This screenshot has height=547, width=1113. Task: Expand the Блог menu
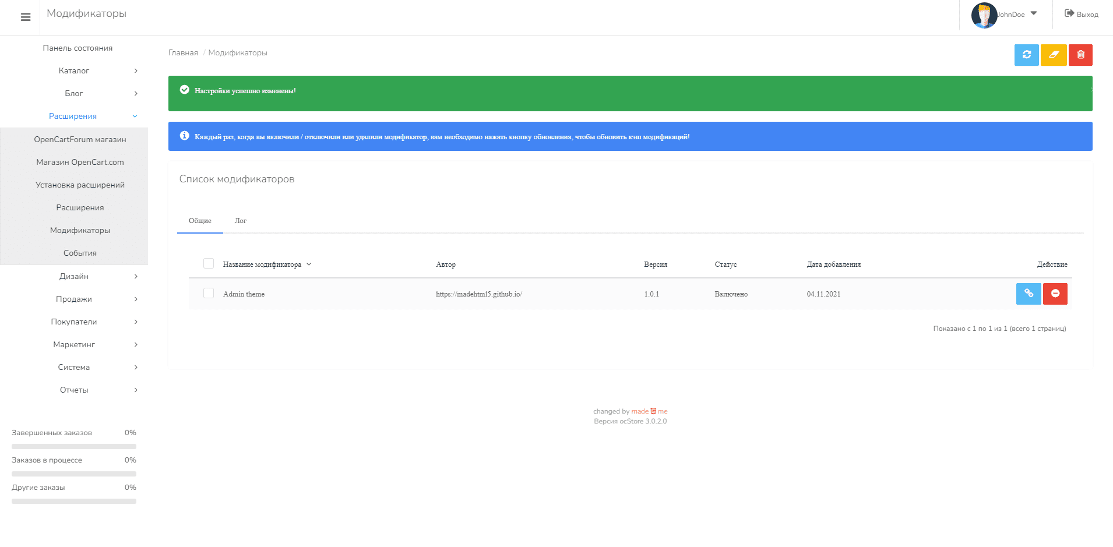click(74, 93)
